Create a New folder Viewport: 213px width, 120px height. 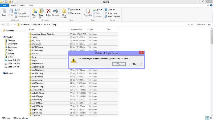pos(64,13)
